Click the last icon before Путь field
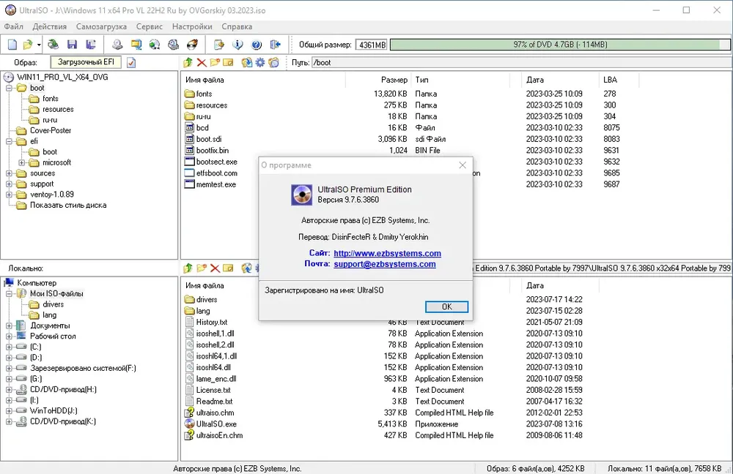 pyautogui.click(x=274, y=62)
